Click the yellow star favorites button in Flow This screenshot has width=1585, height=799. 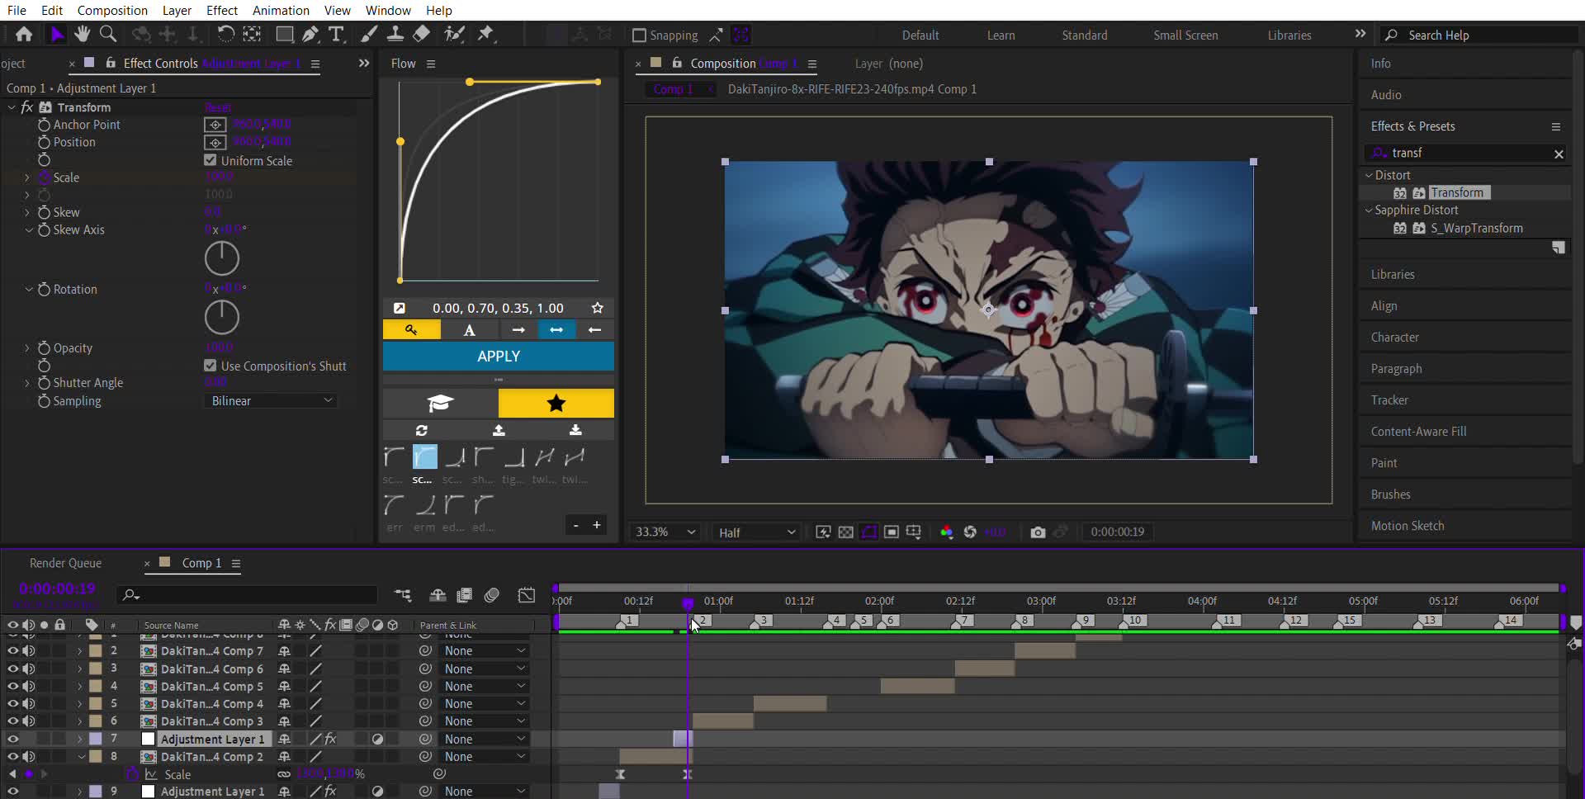click(556, 404)
